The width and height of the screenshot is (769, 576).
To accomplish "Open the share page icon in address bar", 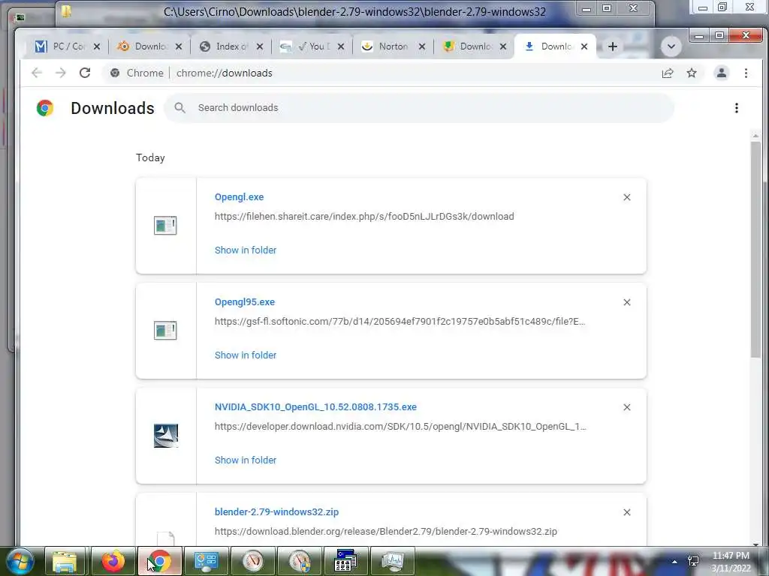I will click(x=668, y=73).
